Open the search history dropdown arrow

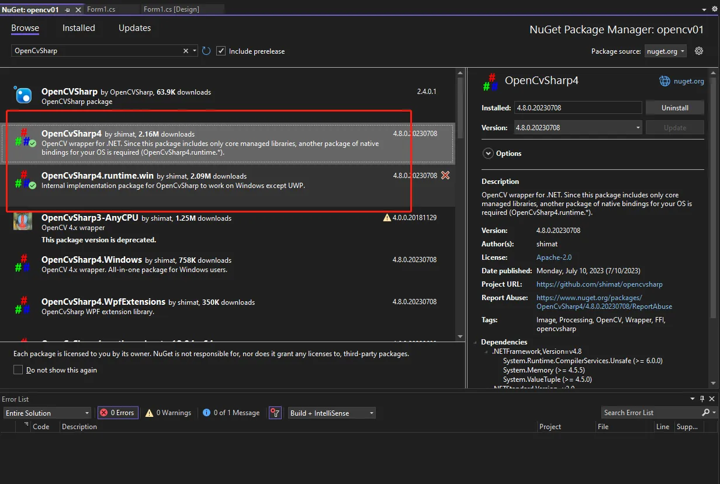tap(195, 51)
